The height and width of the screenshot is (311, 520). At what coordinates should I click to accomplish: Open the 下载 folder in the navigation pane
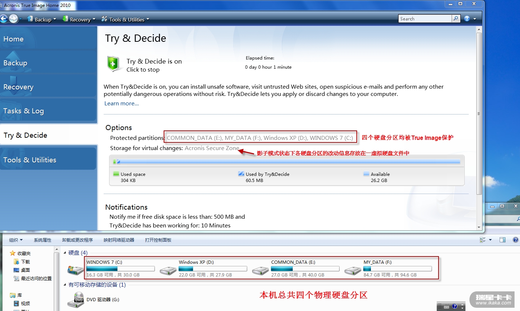point(22,262)
